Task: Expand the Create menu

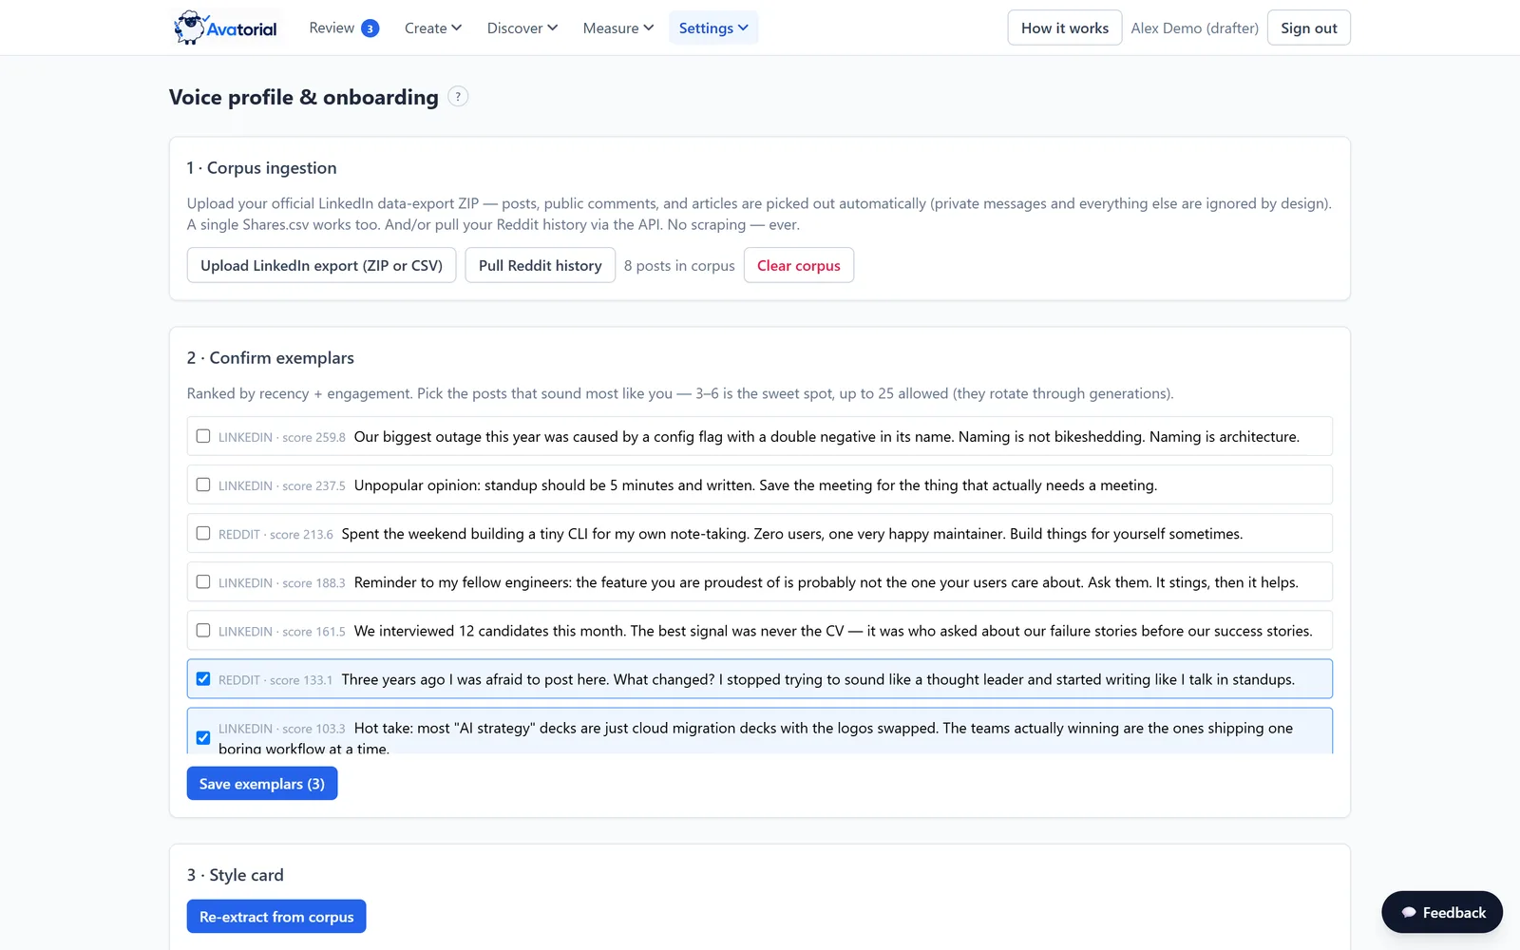Action: pyautogui.click(x=433, y=28)
